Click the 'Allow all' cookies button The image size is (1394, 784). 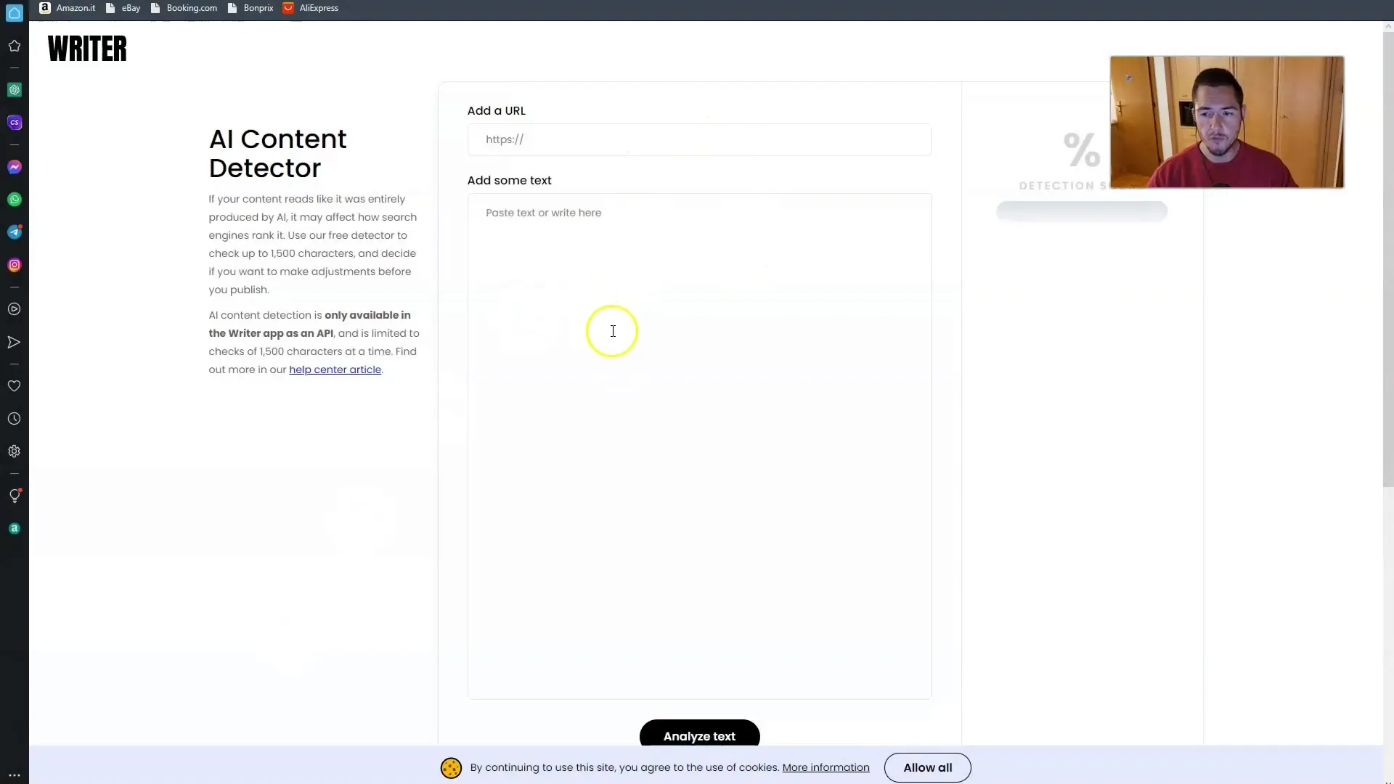(928, 768)
